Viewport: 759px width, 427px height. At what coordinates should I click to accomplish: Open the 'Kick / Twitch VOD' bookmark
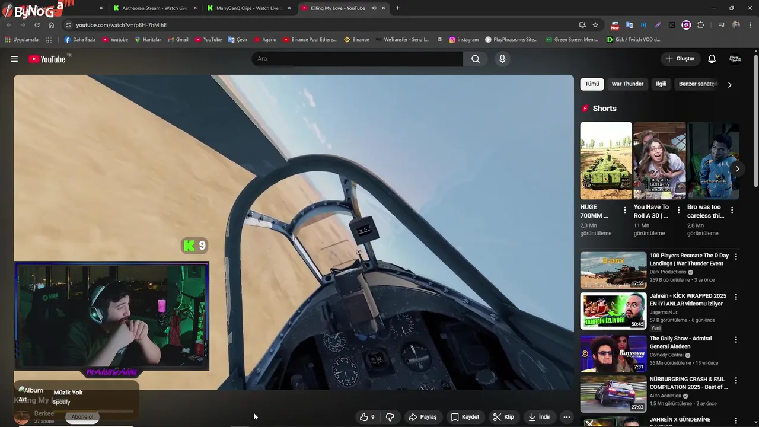coord(633,40)
